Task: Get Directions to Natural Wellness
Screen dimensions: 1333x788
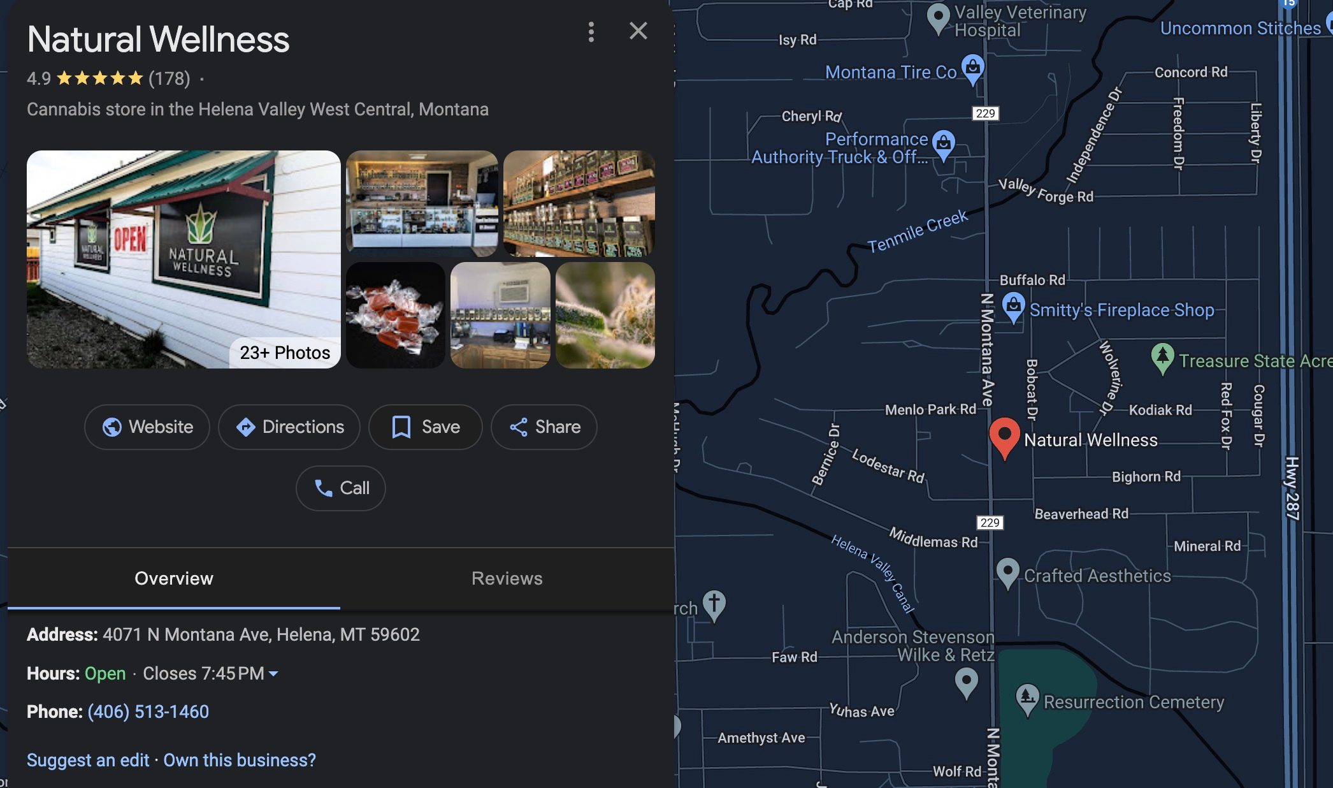Action: [x=289, y=427]
